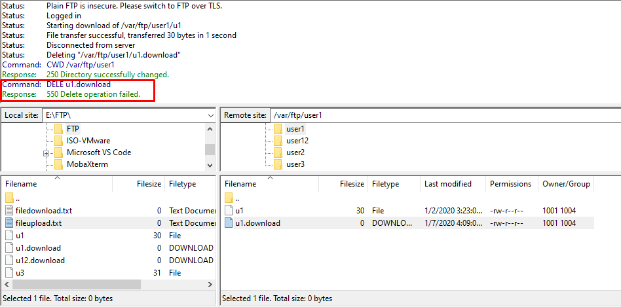Select the MobaXterm folder in local tree
Viewport: 621px width, 307px height.
coord(87,164)
